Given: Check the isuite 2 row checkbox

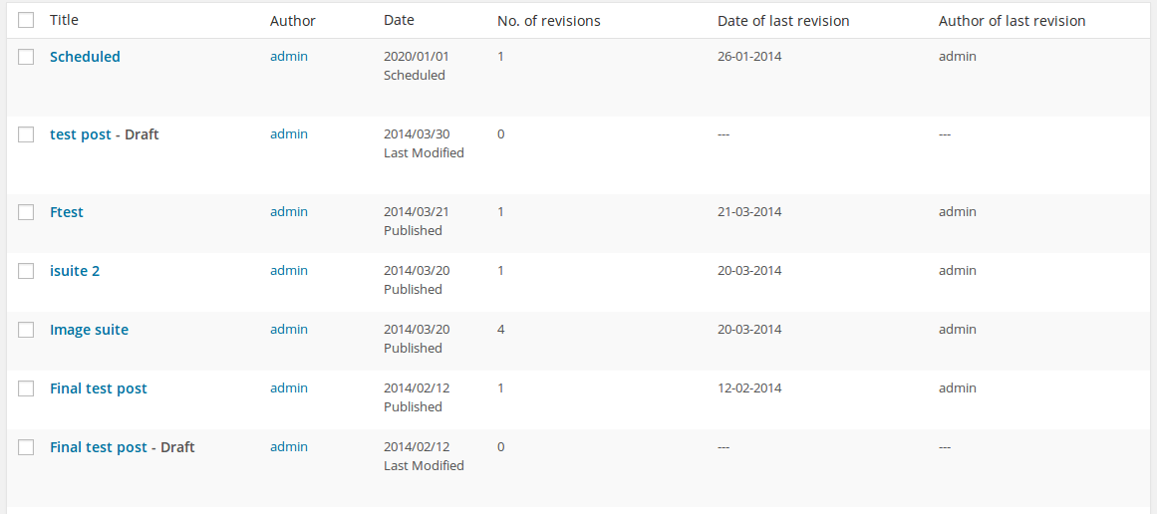Looking at the screenshot, I should point(26,271).
